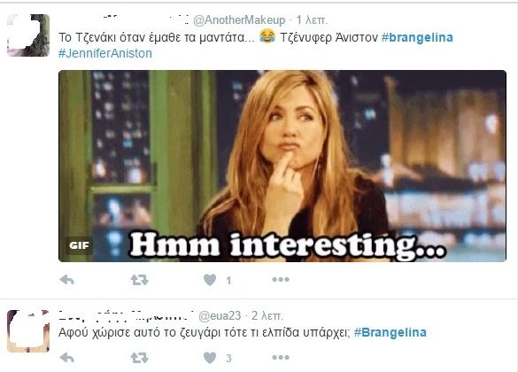The width and height of the screenshot is (518, 372).
Task: Open the @eua23 profile handle
Action: click(x=220, y=316)
